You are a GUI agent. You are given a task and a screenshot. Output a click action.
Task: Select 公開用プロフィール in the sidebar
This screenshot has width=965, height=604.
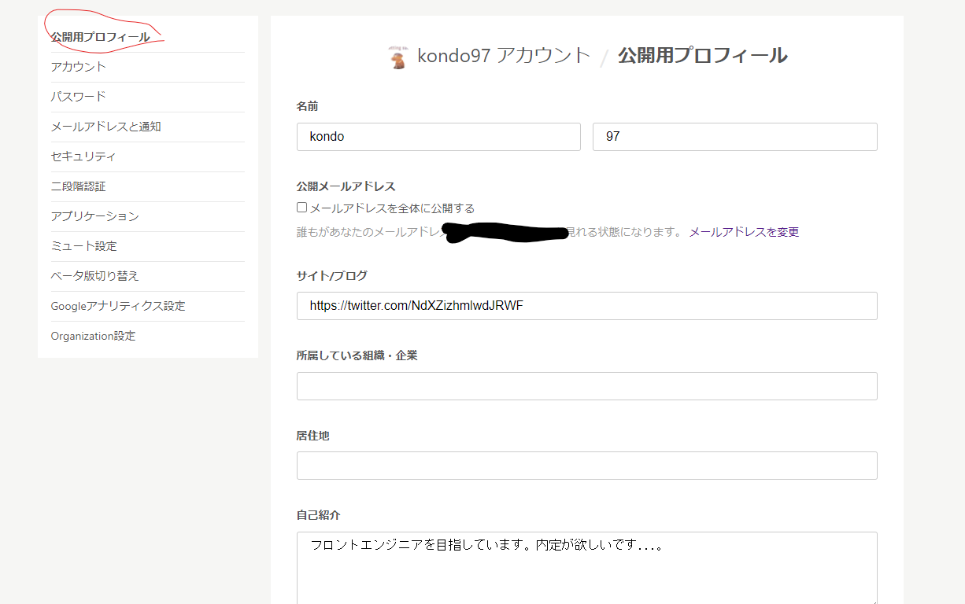[x=99, y=36]
